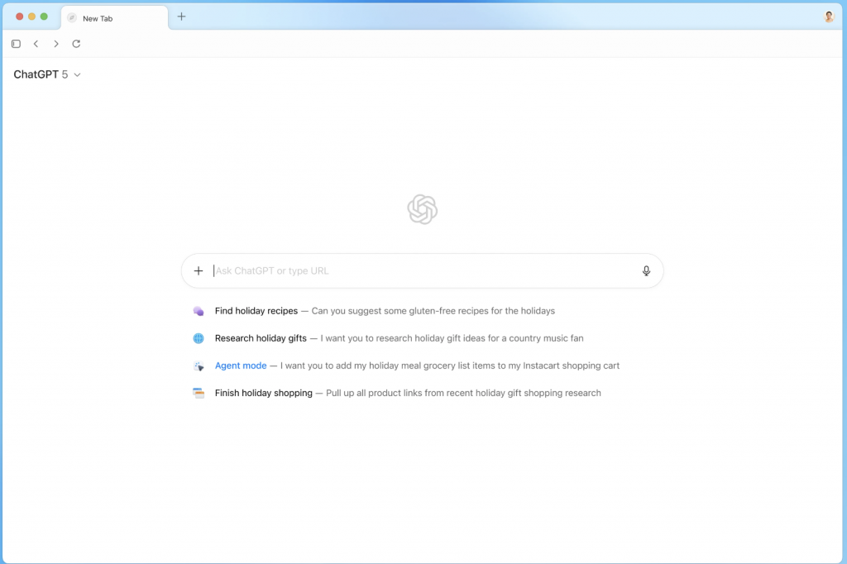Open the plus menu in the search bar
The width and height of the screenshot is (847, 564).
(x=198, y=270)
